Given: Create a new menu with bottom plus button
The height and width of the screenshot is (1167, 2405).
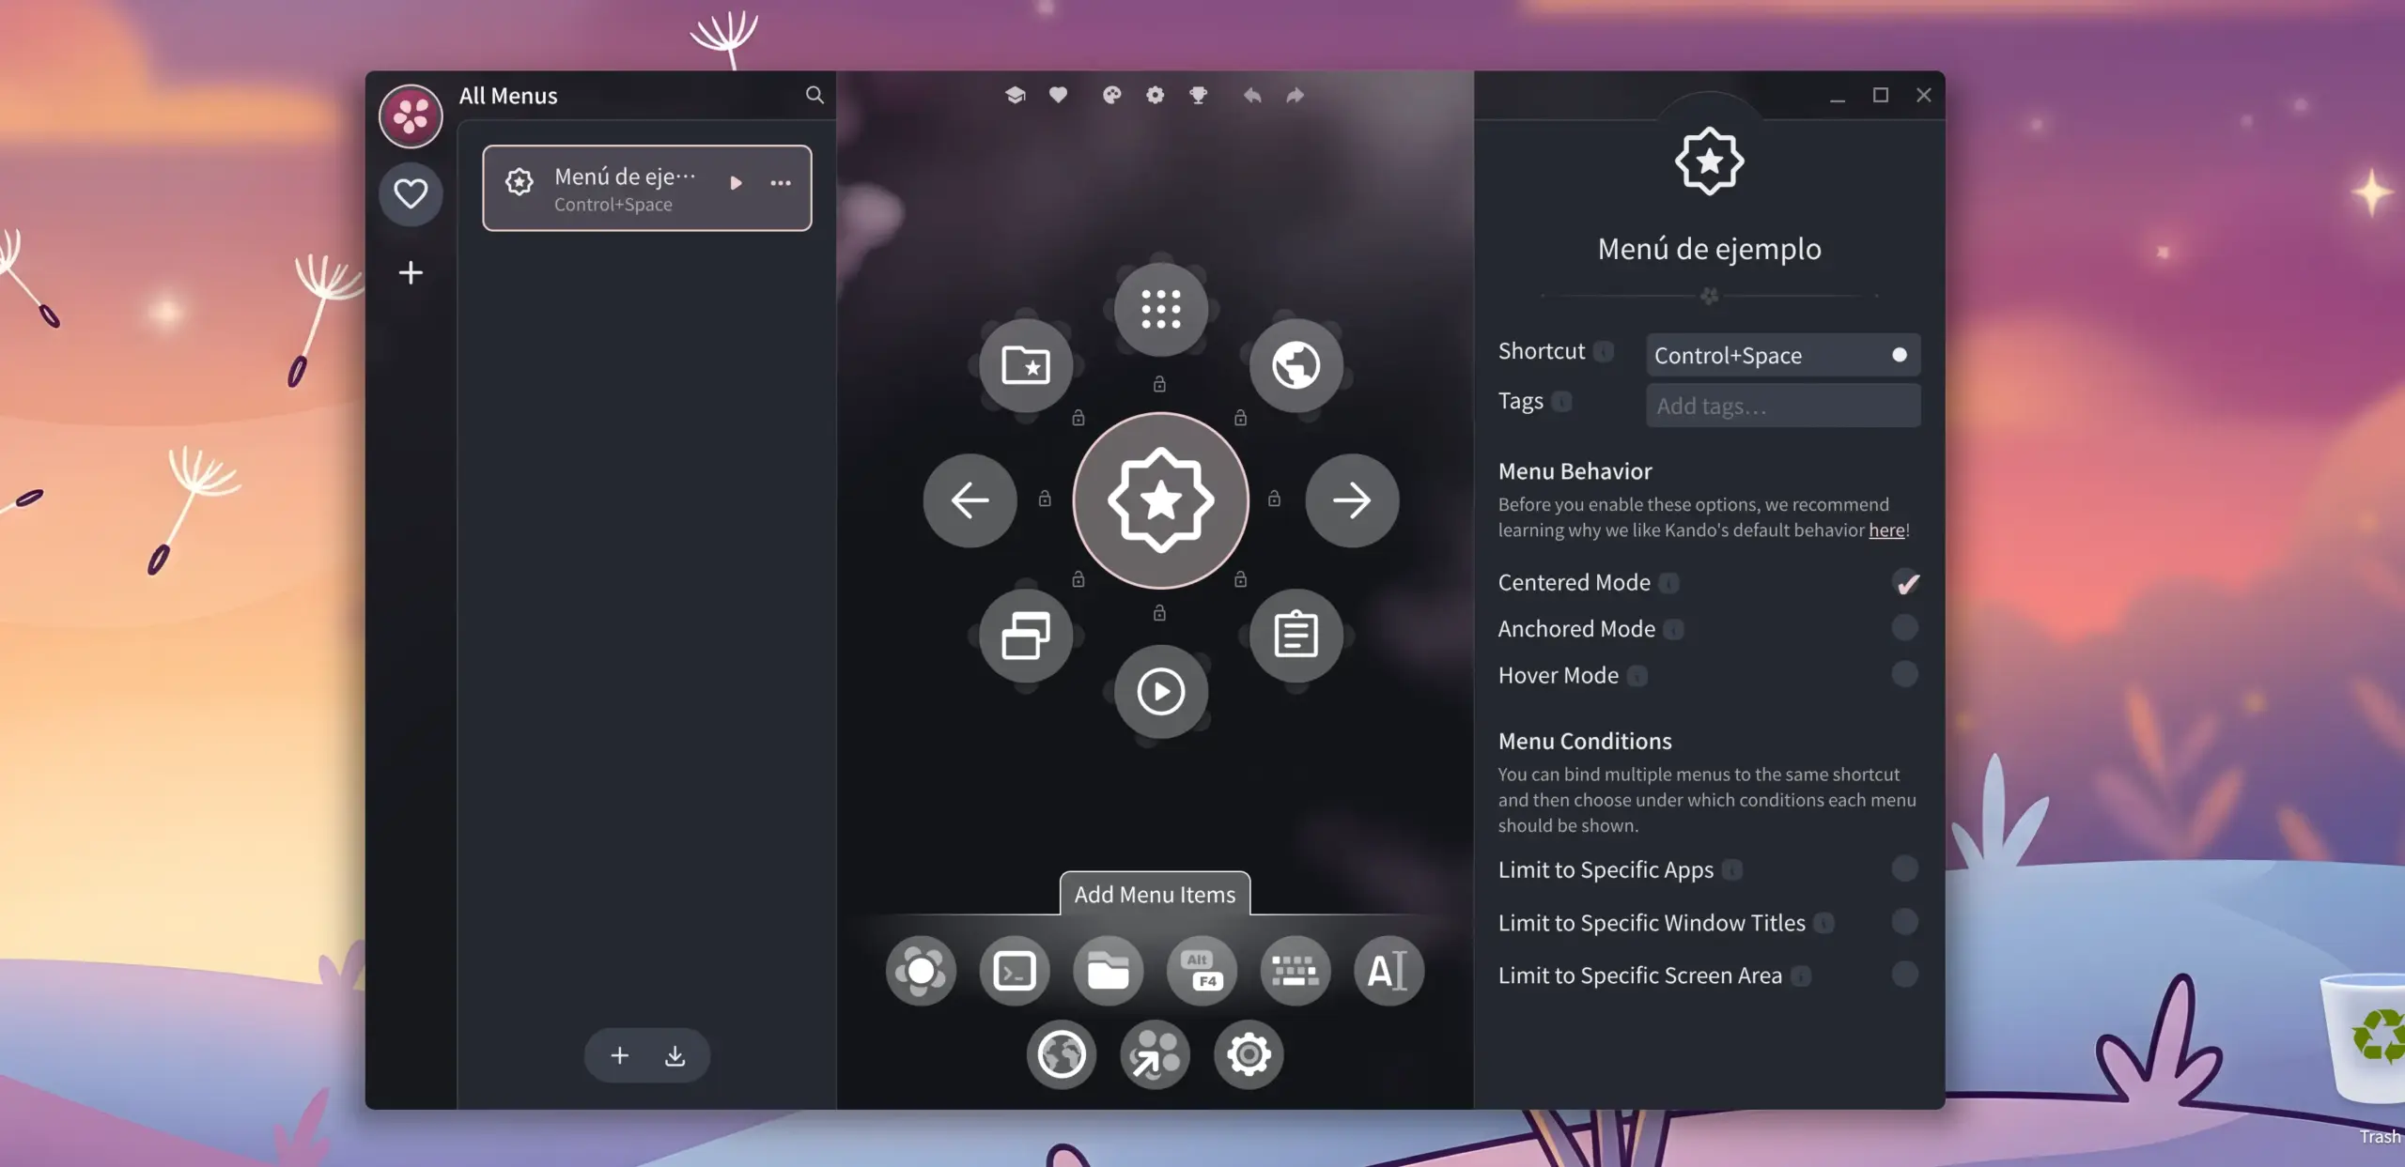Looking at the screenshot, I should click(619, 1055).
